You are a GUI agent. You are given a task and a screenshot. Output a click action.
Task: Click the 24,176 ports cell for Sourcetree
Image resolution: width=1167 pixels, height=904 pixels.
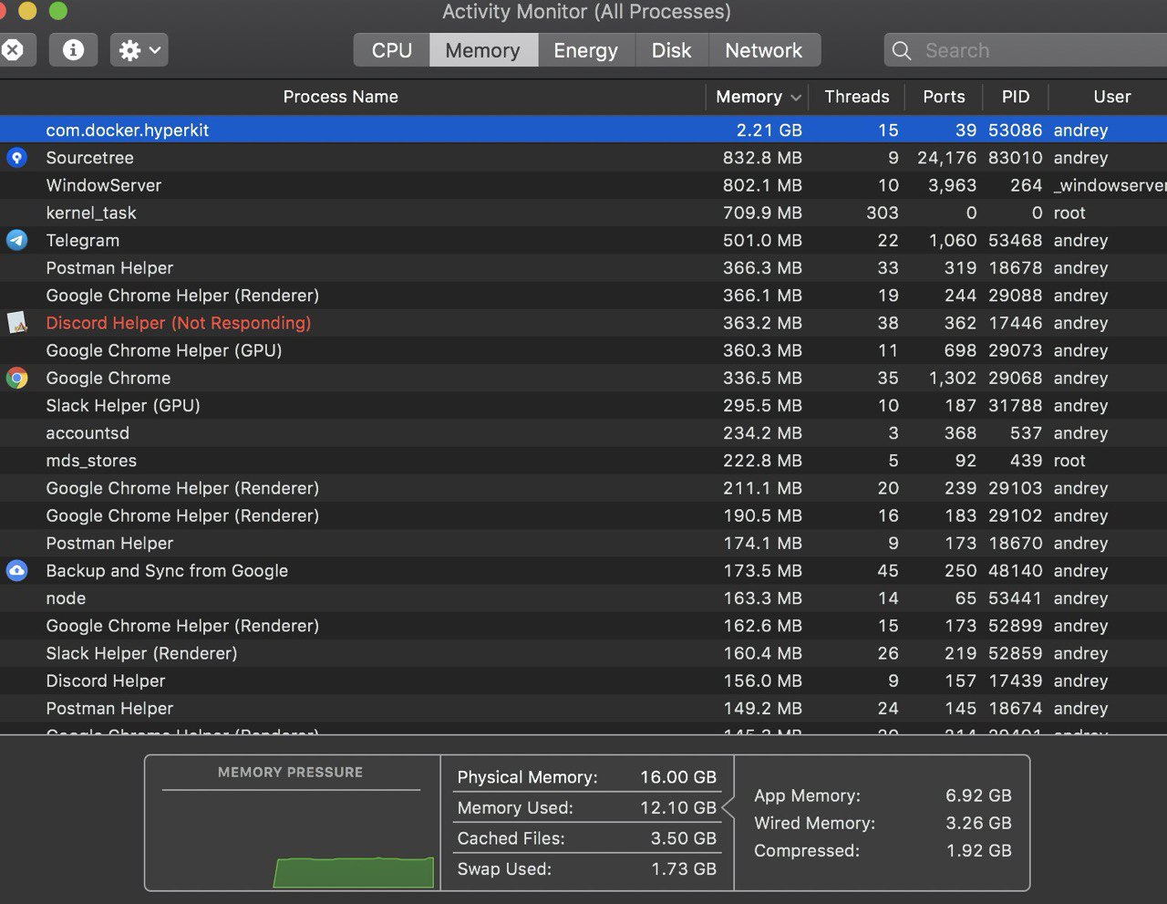point(946,158)
